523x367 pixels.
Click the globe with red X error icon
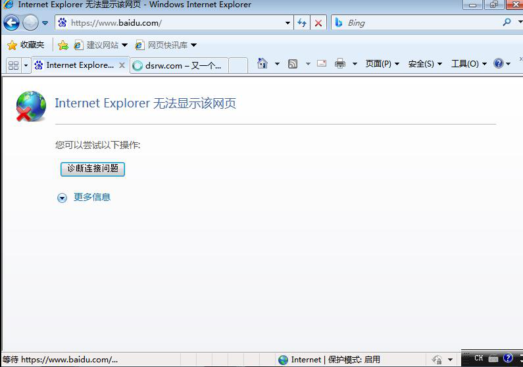coord(31,106)
